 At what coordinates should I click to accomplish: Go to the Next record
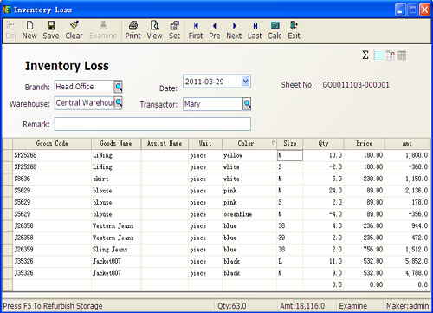click(234, 30)
